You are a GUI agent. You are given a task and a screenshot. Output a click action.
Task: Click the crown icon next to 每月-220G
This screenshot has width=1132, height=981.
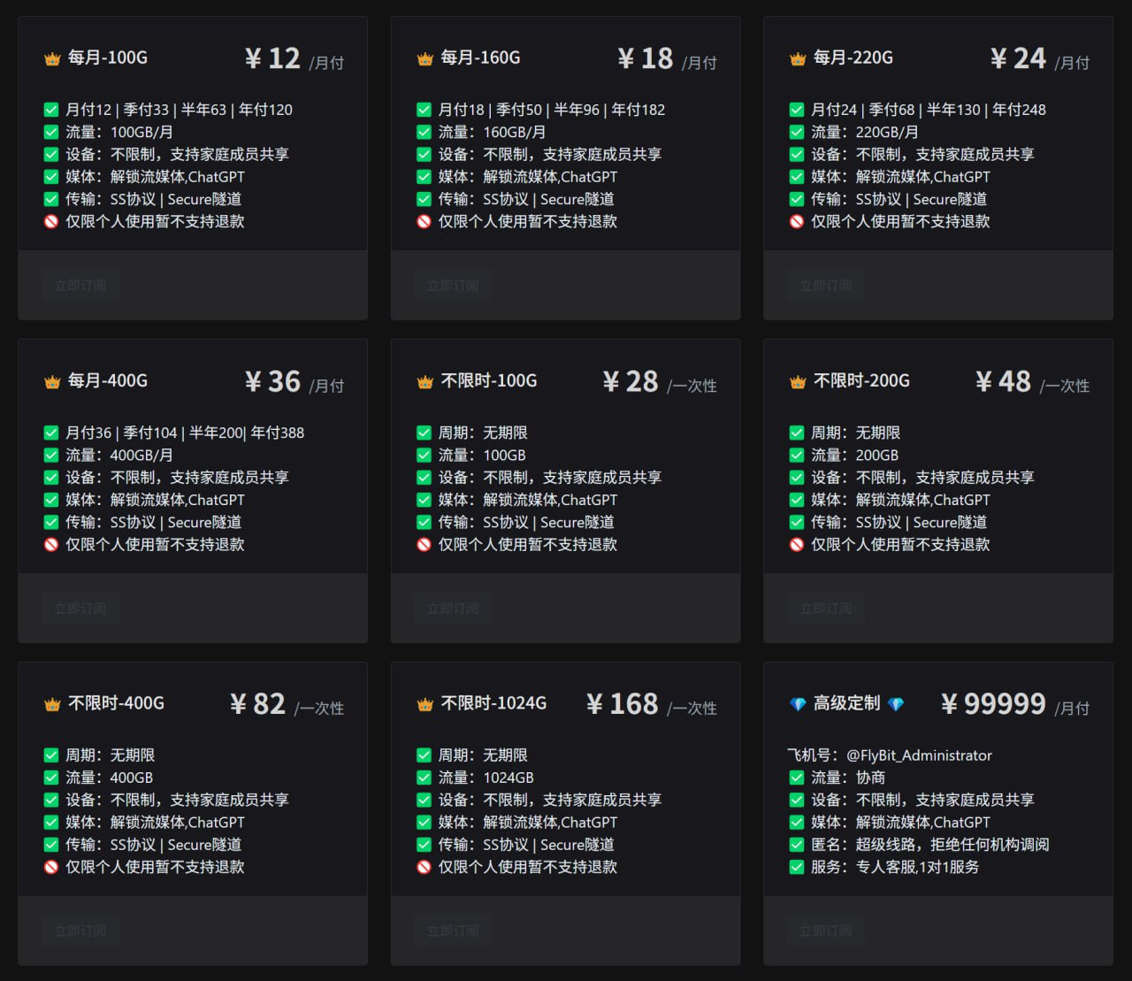tap(798, 59)
